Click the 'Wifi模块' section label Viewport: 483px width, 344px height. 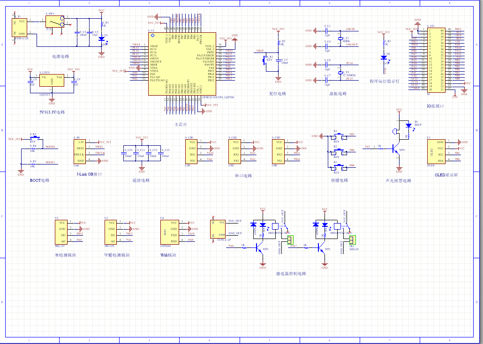coord(168,255)
